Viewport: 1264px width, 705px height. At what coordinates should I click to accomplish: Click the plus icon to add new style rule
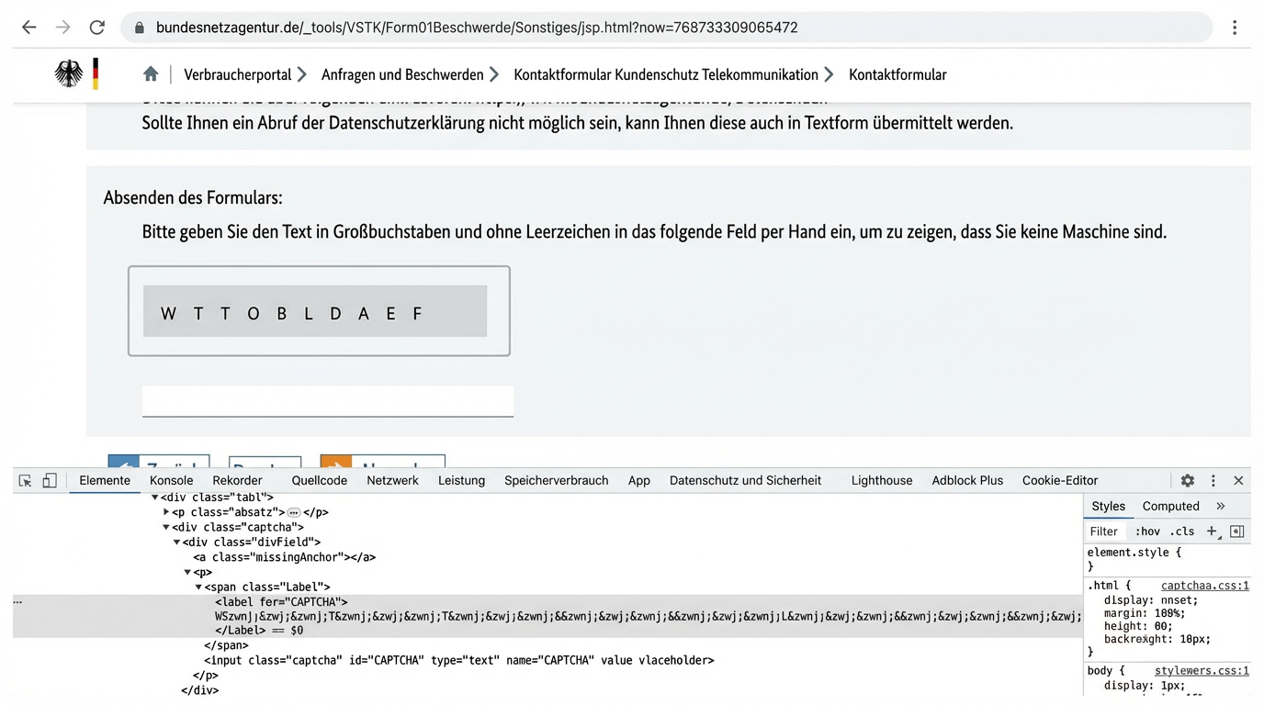coord(1213,531)
